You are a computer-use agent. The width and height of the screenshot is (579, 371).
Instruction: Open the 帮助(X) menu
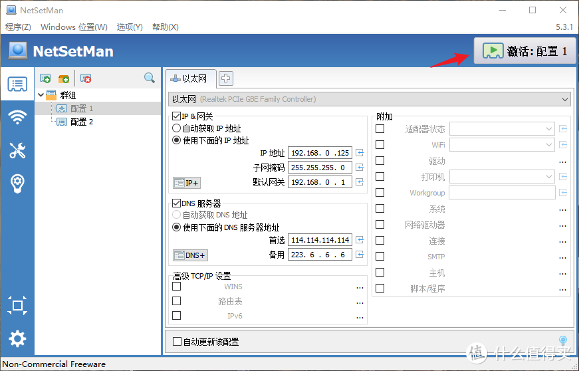coord(166,27)
